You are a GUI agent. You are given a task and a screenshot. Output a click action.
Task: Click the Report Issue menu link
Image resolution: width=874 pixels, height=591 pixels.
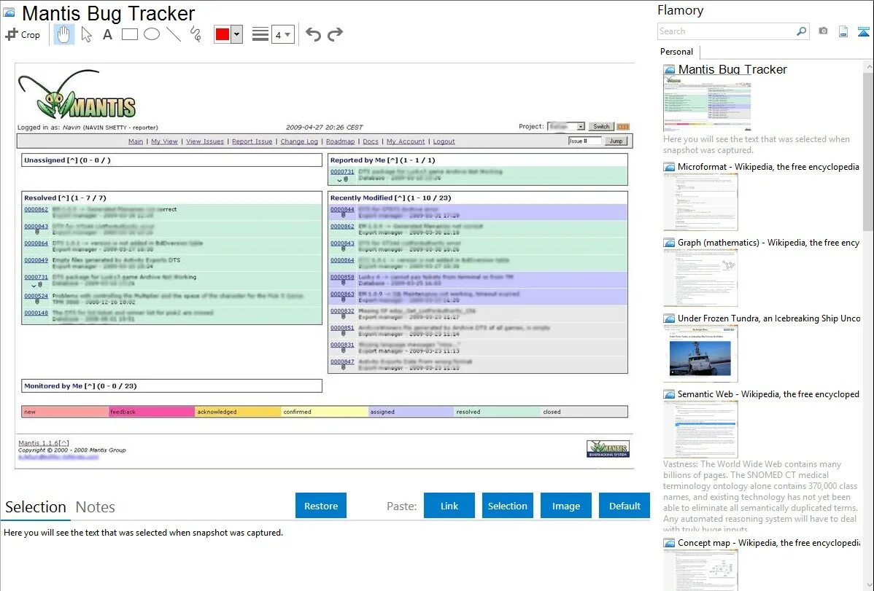click(x=252, y=141)
